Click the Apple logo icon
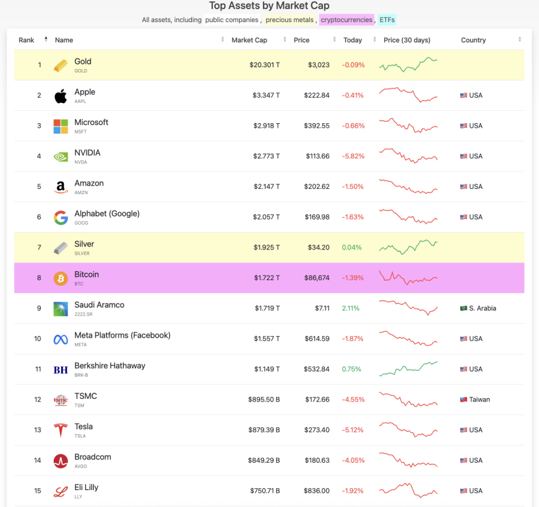 coord(61,96)
